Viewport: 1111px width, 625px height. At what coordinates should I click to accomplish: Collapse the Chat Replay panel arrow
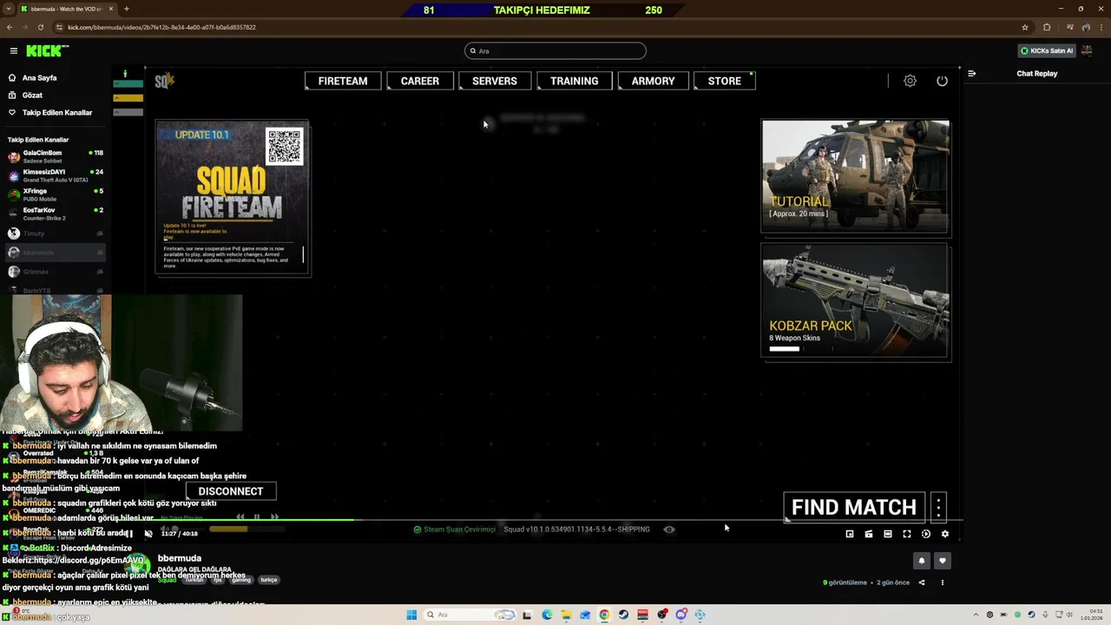pyautogui.click(x=971, y=74)
